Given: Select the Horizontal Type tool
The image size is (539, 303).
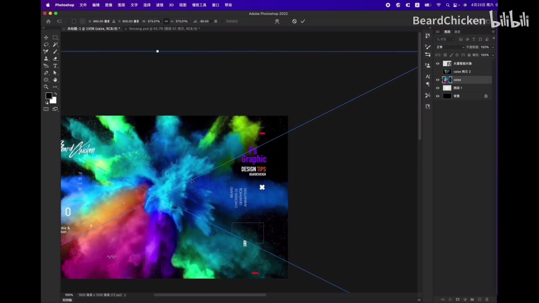Looking at the screenshot, I should 55,66.
